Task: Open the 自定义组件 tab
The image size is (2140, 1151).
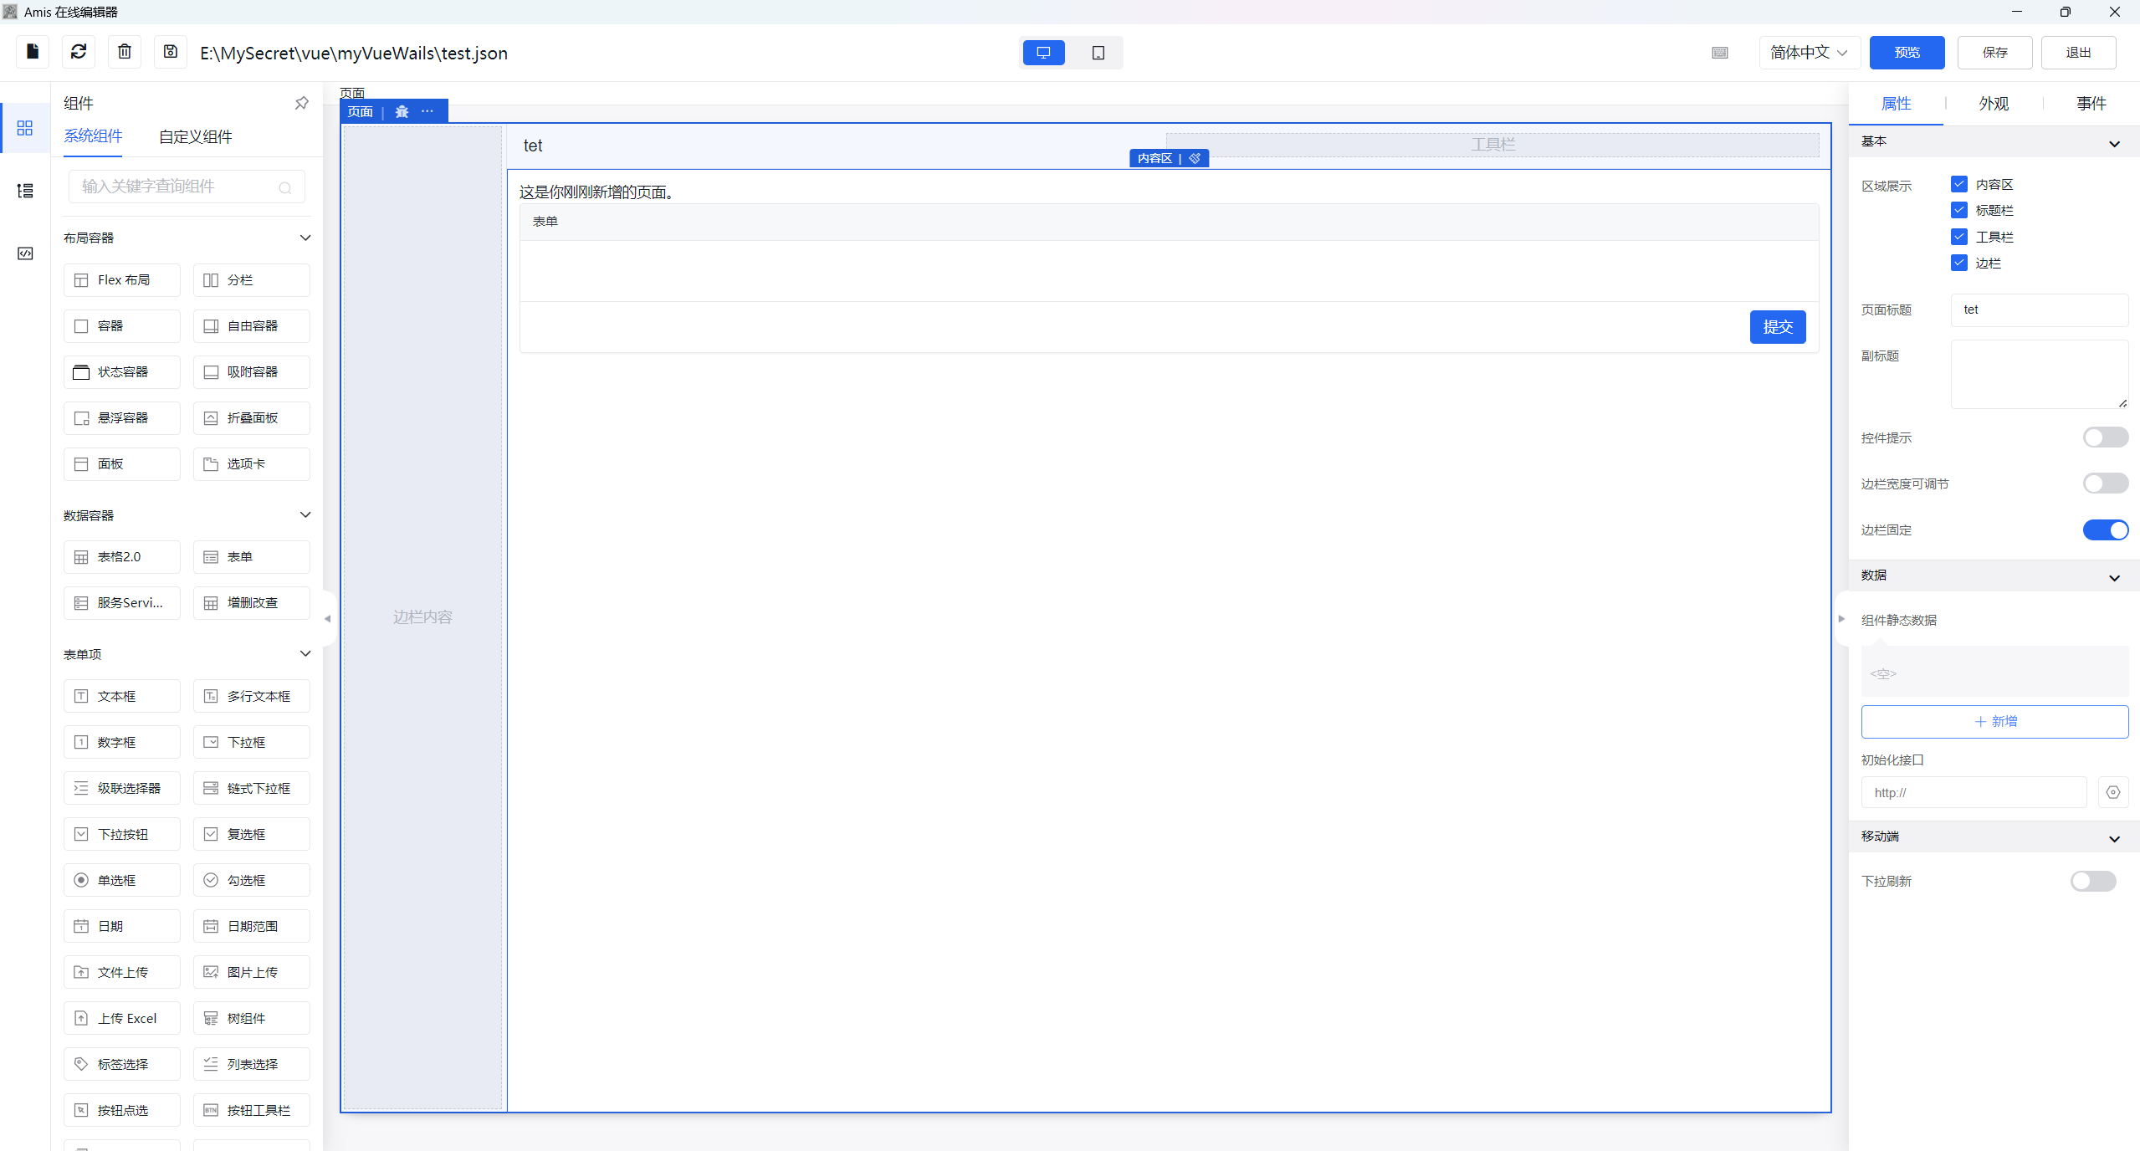Action: tap(195, 136)
